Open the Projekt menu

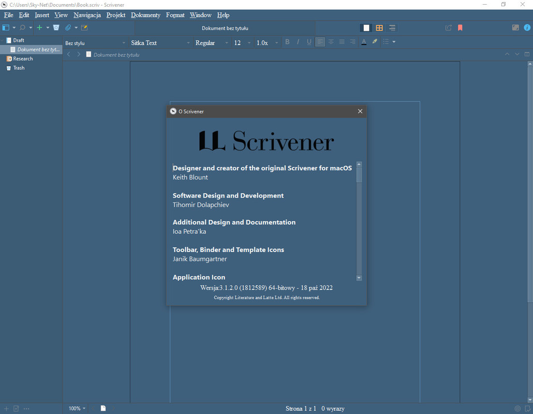tap(115, 15)
